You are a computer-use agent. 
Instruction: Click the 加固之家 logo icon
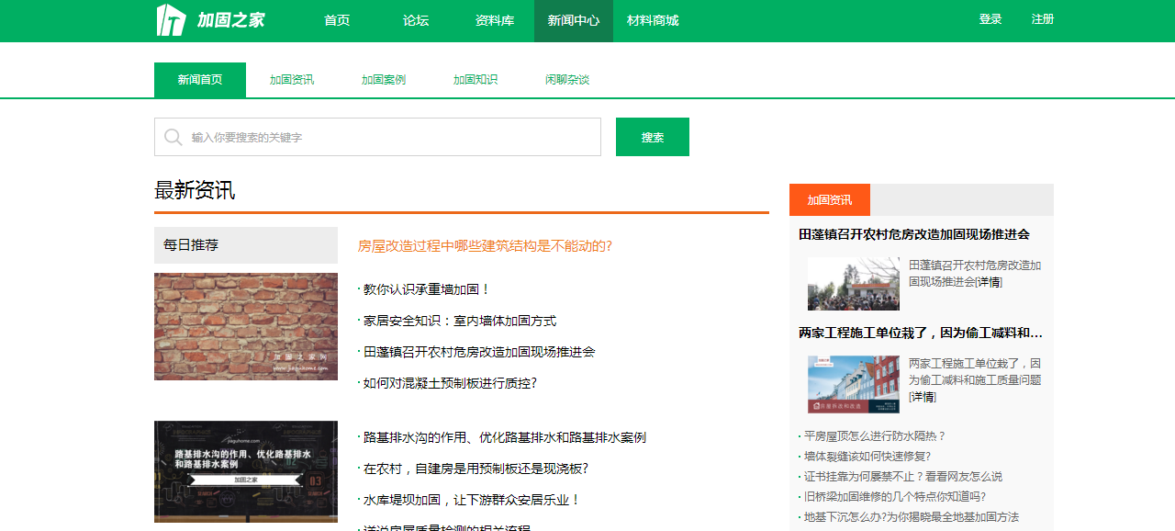tap(172, 20)
